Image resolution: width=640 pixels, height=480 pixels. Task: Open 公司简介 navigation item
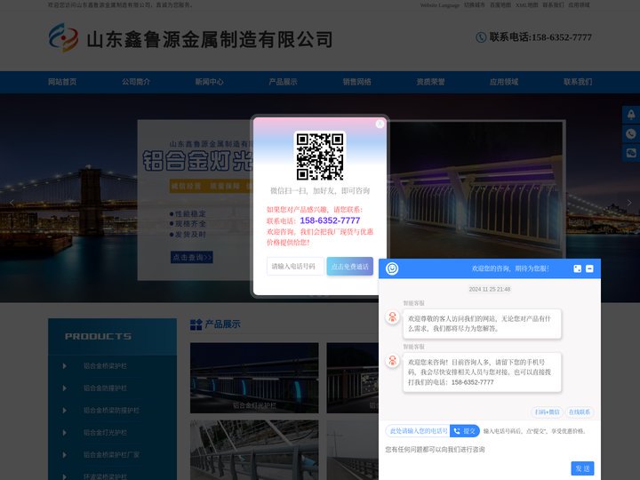(136, 82)
